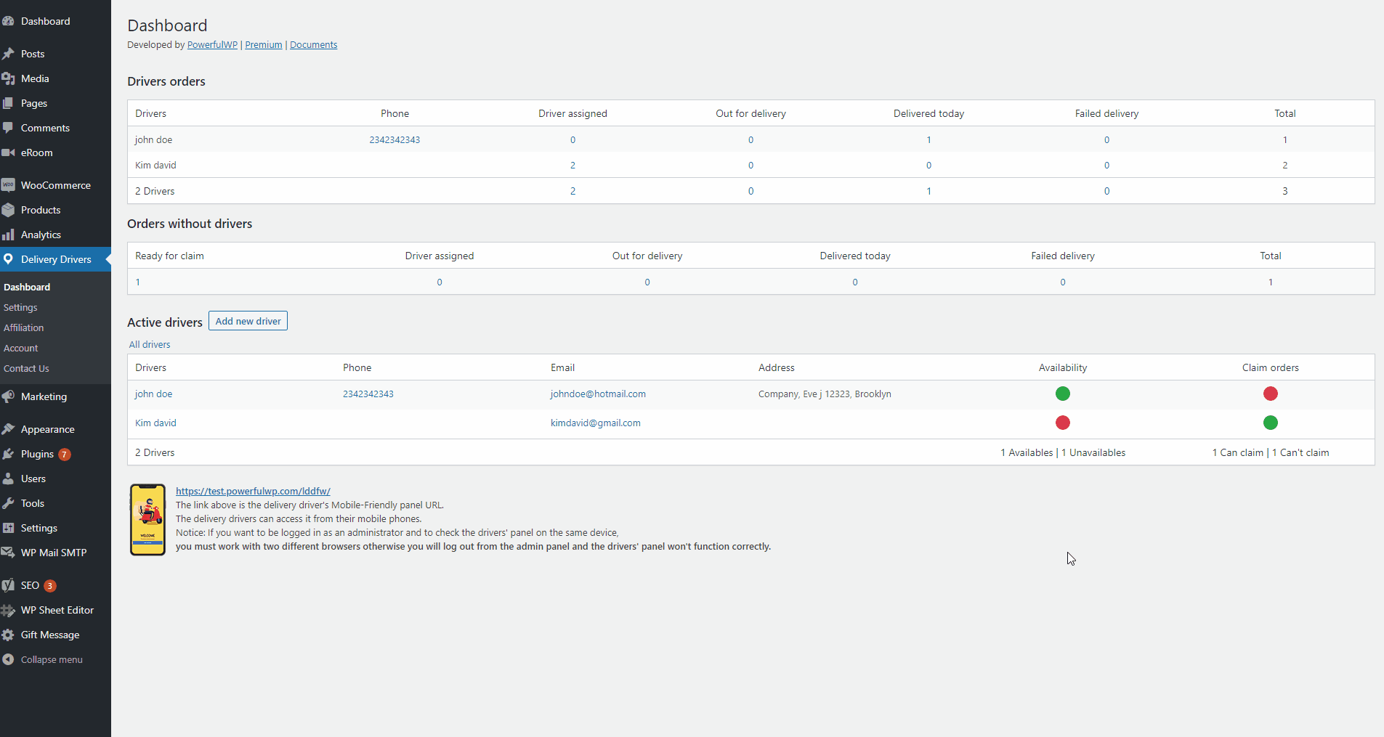Click the Tools wrench icon
The image size is (1384, 737).
(x=8, y=503)
